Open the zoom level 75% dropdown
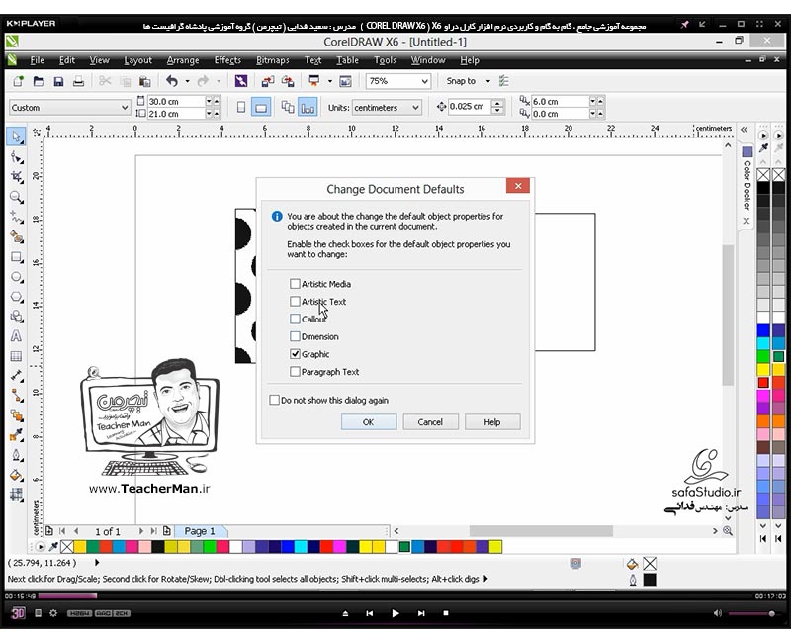This screenshot has width=791, height=643. [424, 81]
